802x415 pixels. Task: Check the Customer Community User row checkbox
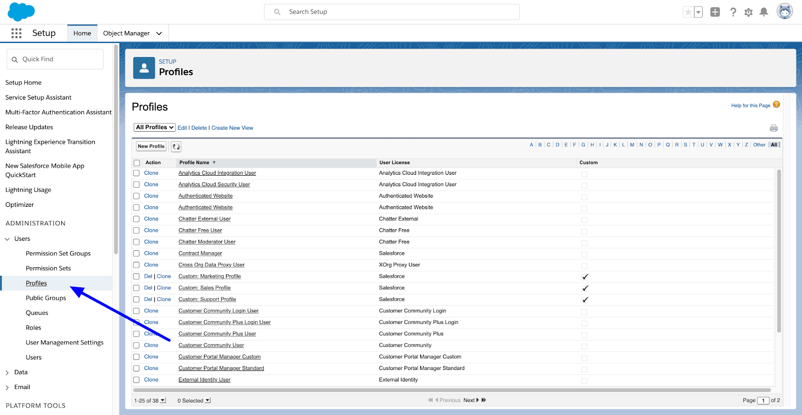point(136,345)
